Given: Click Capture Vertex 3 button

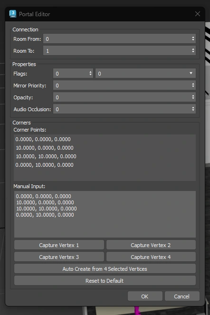Looking at the screenshot, I should coord(59,257).
